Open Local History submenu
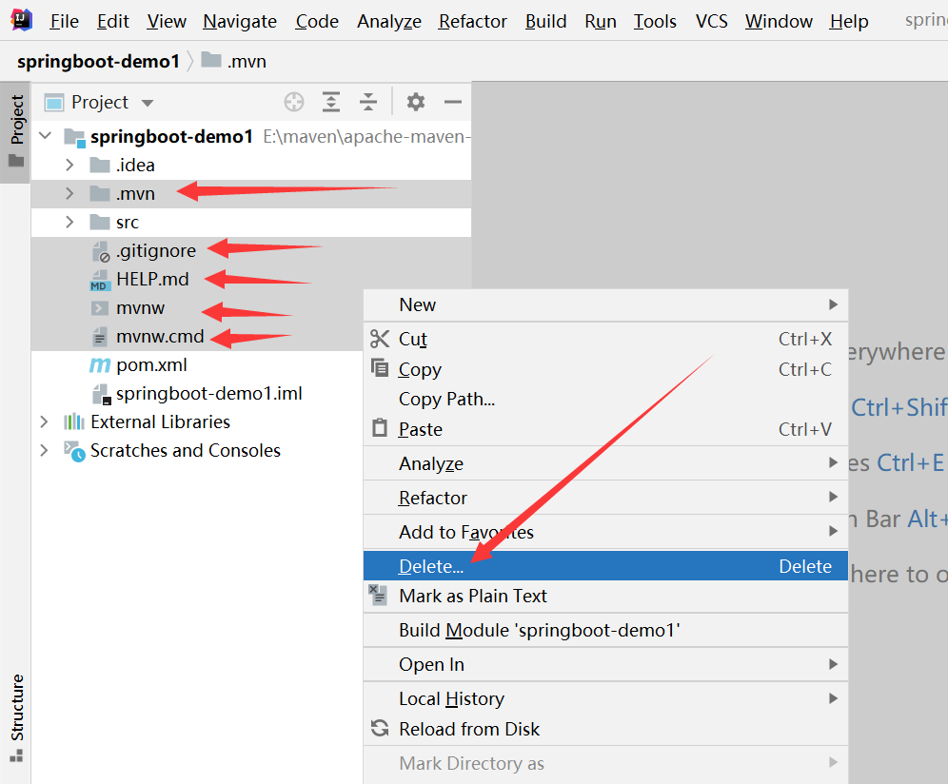 point(605,698)
